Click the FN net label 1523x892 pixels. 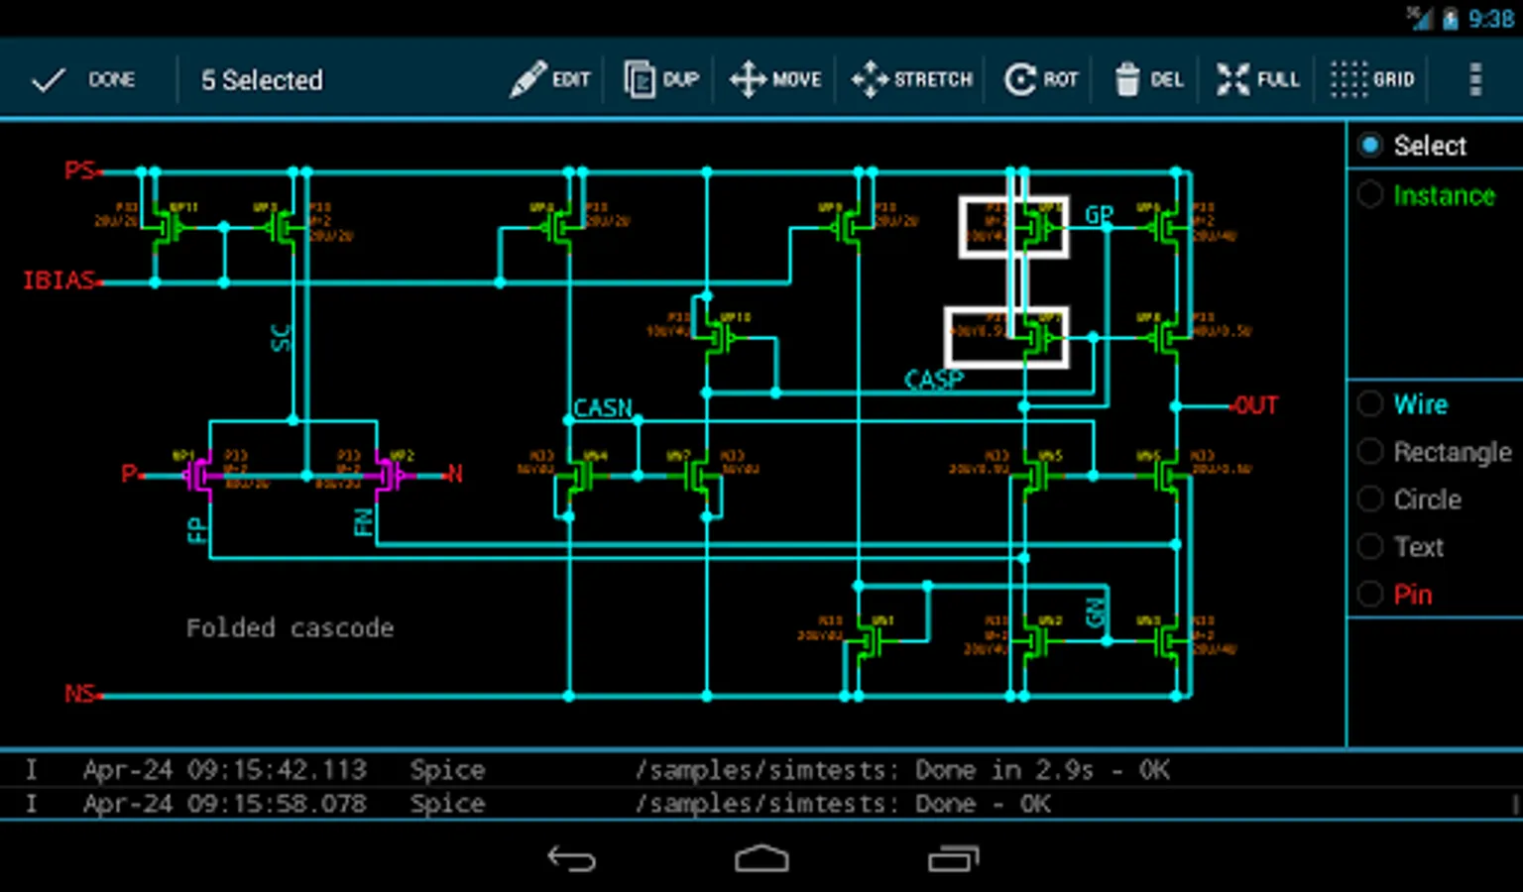pyautogui.click(x=364, y=522)
